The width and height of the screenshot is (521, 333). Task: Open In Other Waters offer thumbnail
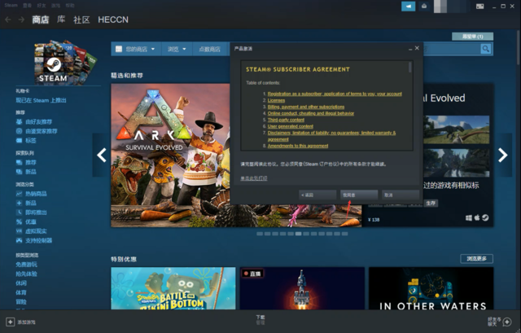click(431, 288)
